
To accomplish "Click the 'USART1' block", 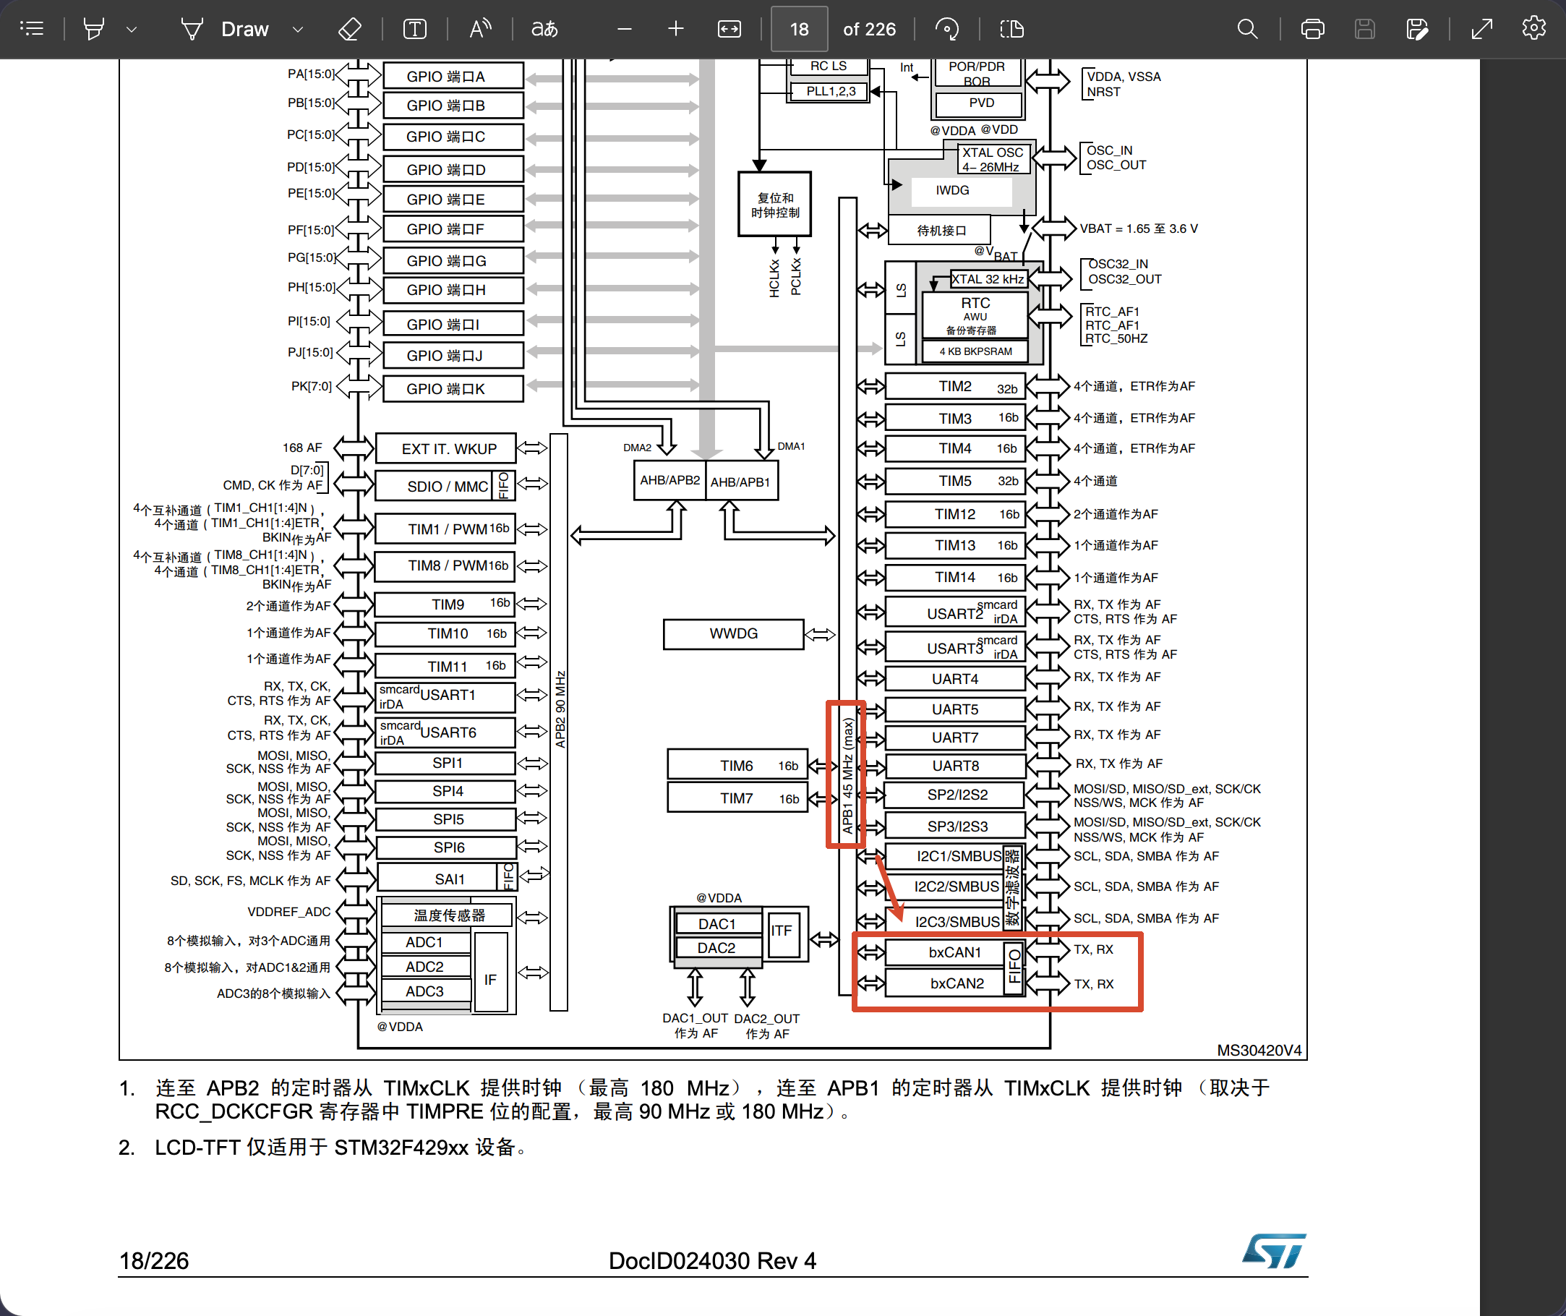I will (445, 696).
